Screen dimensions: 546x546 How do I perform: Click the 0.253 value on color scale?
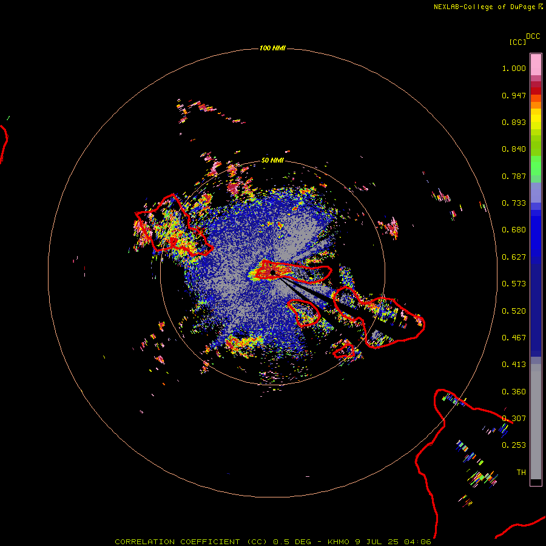point(514,445)
